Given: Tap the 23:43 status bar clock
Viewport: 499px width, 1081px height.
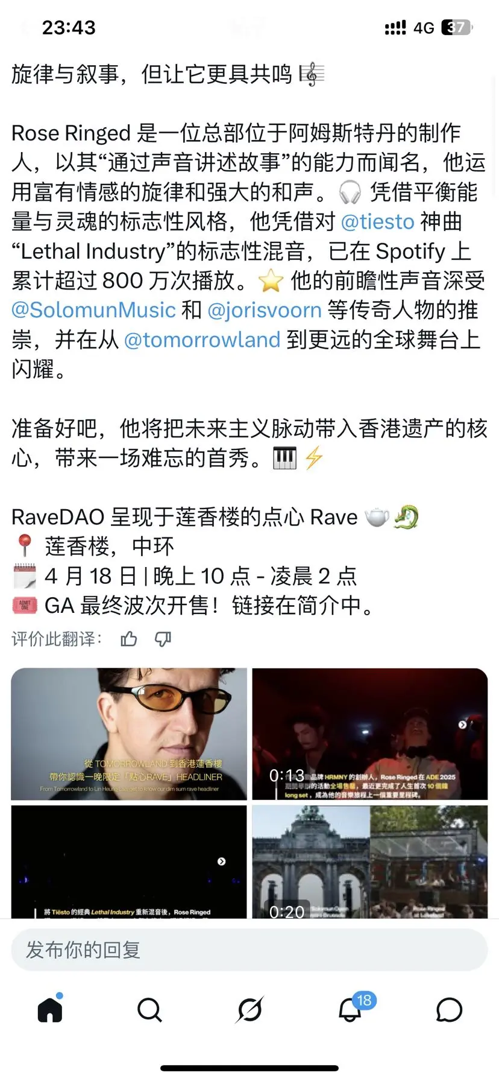Looking at the screenshot, I should point(69,27).
